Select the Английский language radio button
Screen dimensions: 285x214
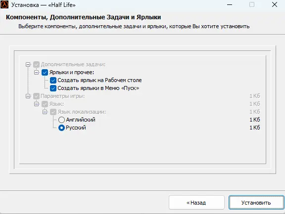[61, 120]
